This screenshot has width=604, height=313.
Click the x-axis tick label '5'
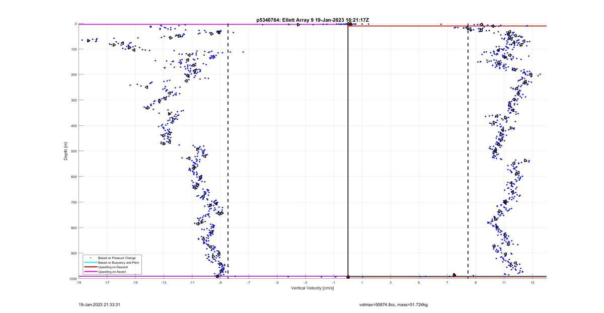coord(419,282)
